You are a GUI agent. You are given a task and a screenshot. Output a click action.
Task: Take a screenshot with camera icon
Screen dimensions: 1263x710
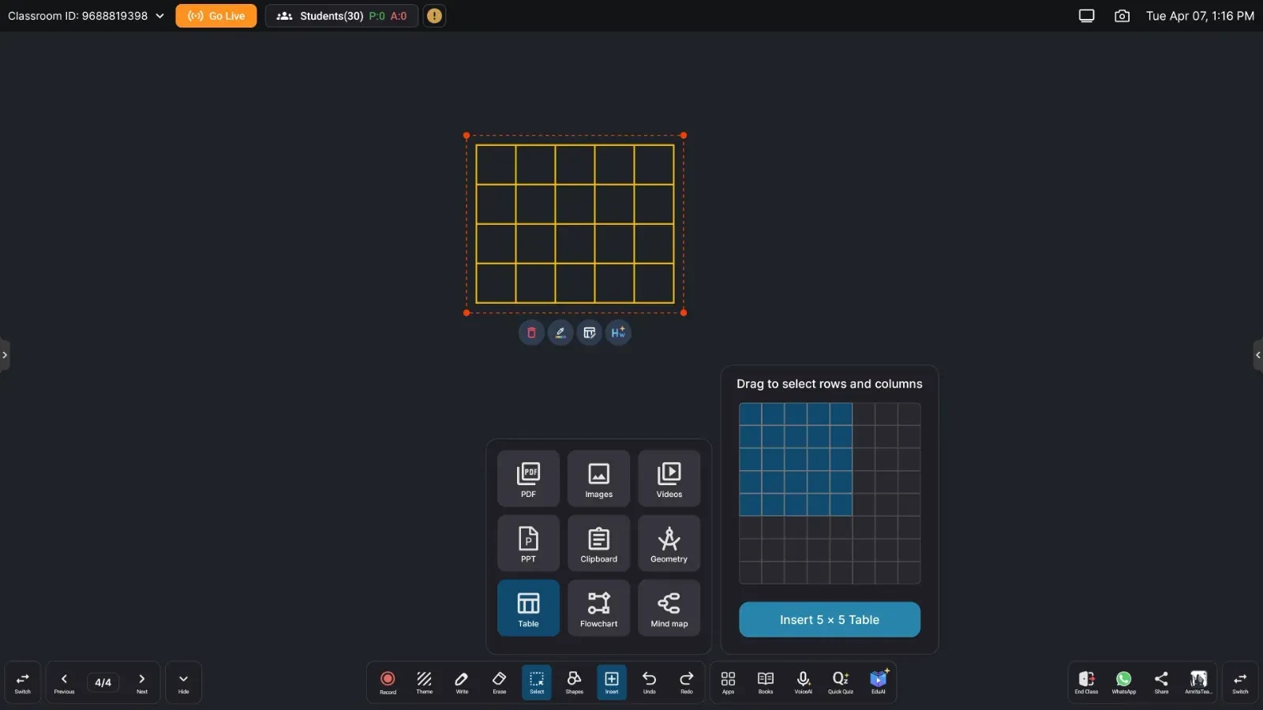pos(1122,16)
